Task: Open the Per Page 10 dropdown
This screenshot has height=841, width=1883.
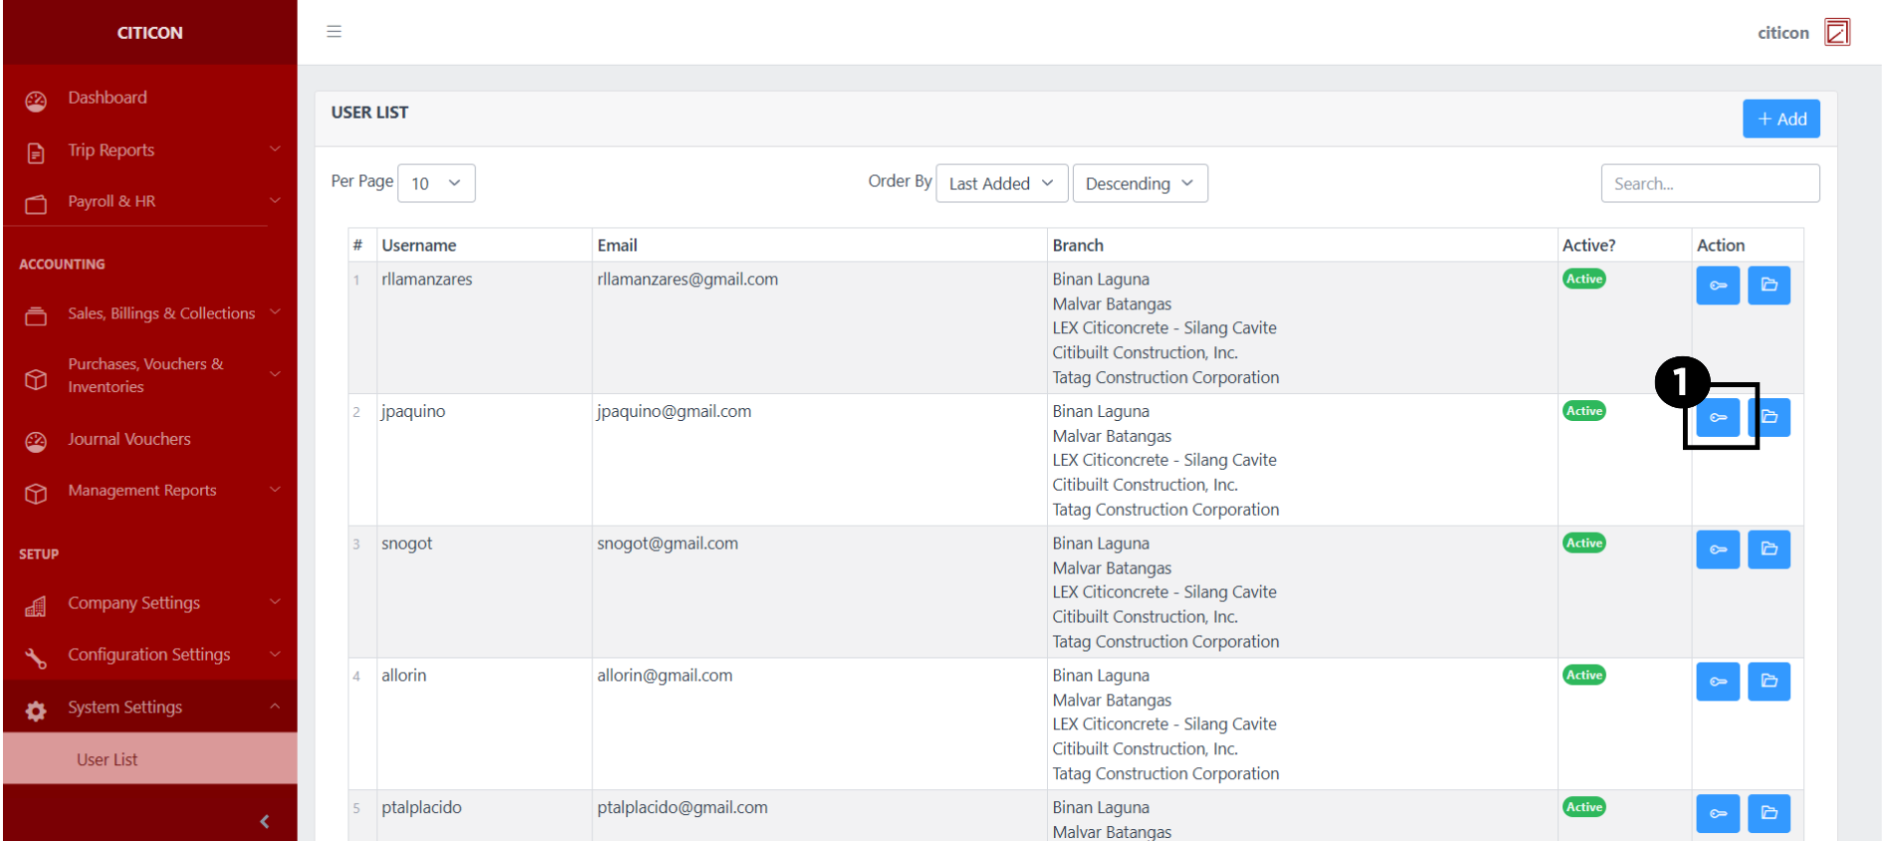Action: [436, 183]
